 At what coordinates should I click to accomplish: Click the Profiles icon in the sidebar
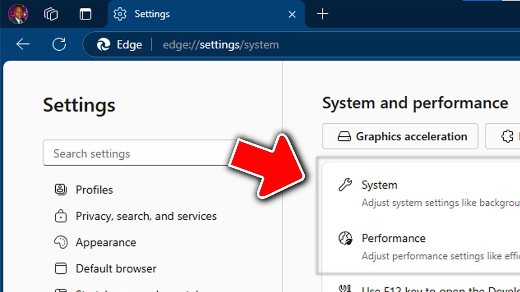(x=61, y=189)
